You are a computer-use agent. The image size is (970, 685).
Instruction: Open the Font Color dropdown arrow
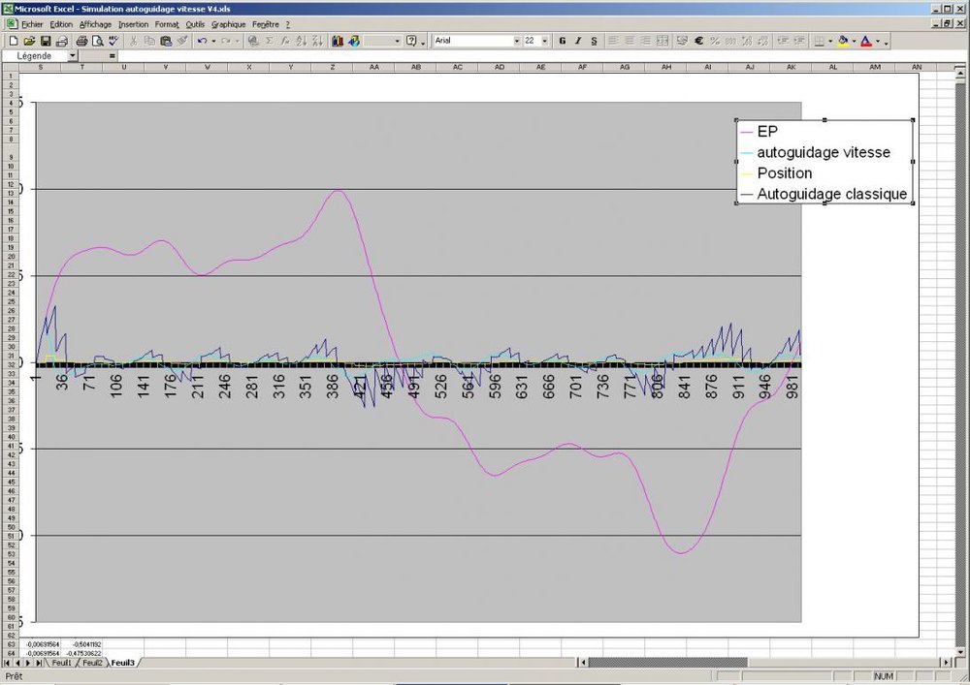[x=877, y=42]
